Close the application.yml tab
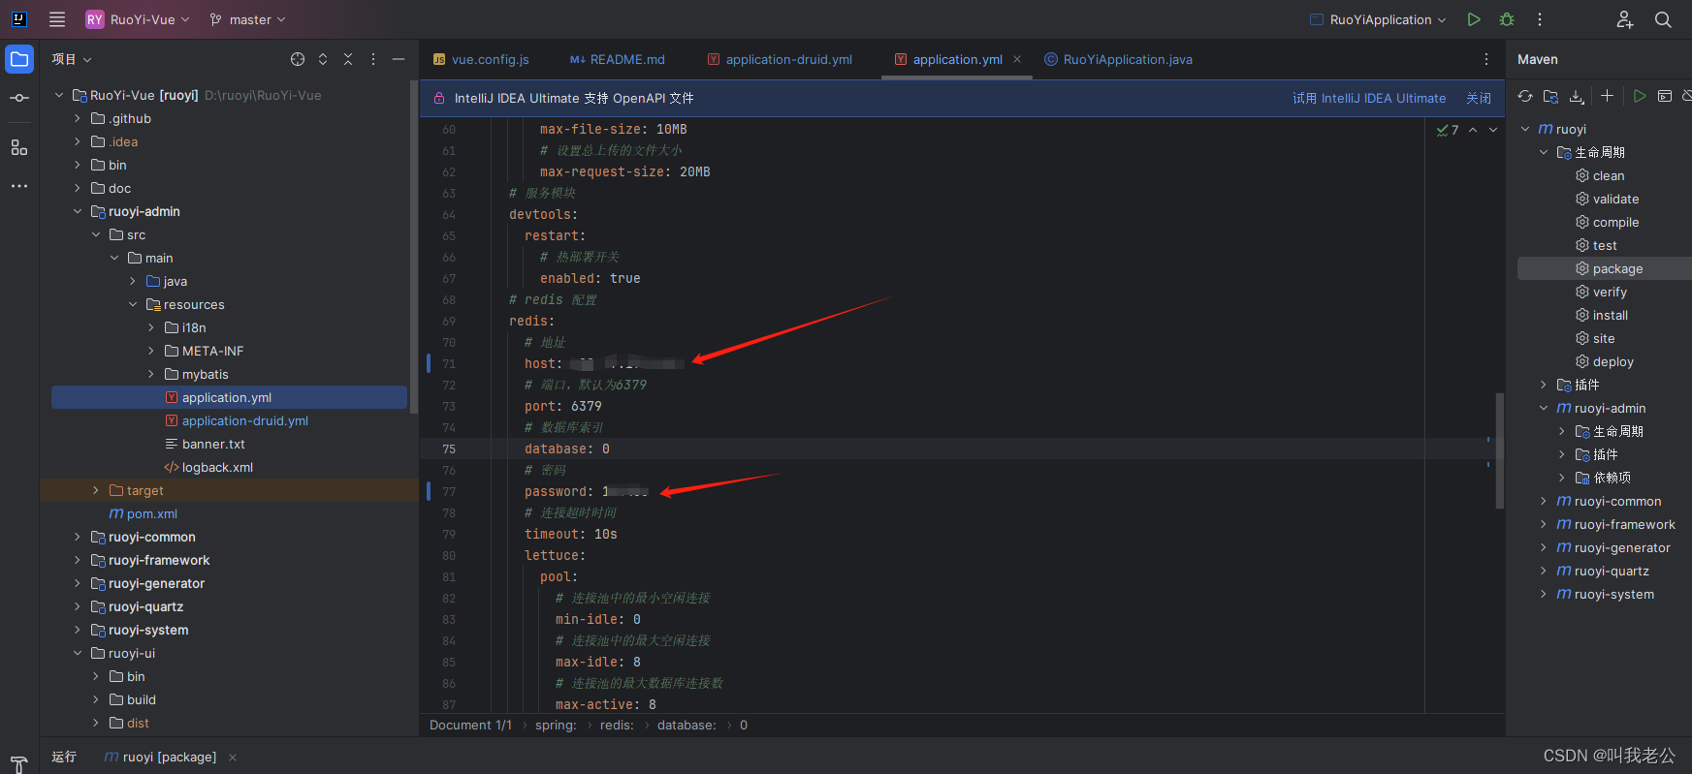Viewport: 1692px width, 774px height. click(1017, 59)
